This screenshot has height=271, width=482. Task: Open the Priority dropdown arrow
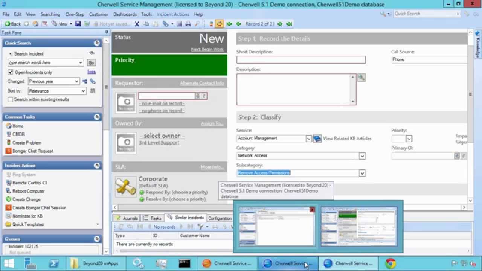point(409,139)
